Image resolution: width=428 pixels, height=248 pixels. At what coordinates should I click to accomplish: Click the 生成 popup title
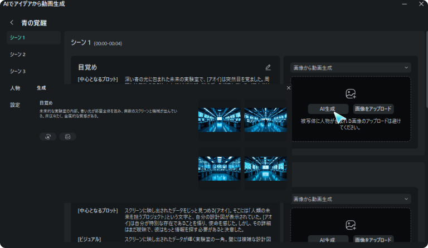(41, 88)
